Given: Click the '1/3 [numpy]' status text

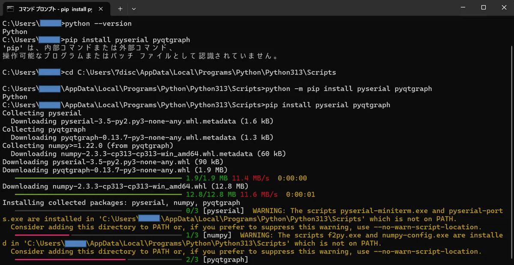Looking at the screenshot, I should pos(209,235).
